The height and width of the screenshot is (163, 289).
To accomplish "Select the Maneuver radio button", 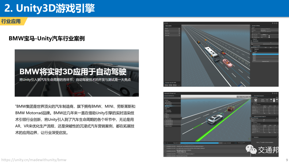I will coord(251,49).
